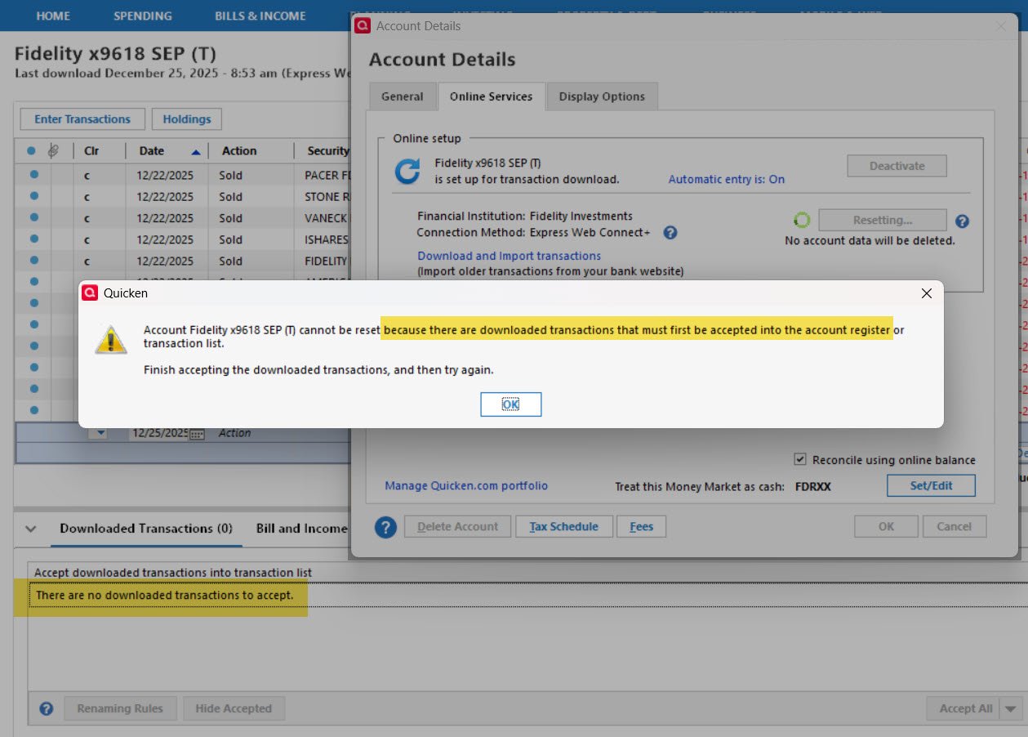Open help icon beside Resetting button

point(962,221)
